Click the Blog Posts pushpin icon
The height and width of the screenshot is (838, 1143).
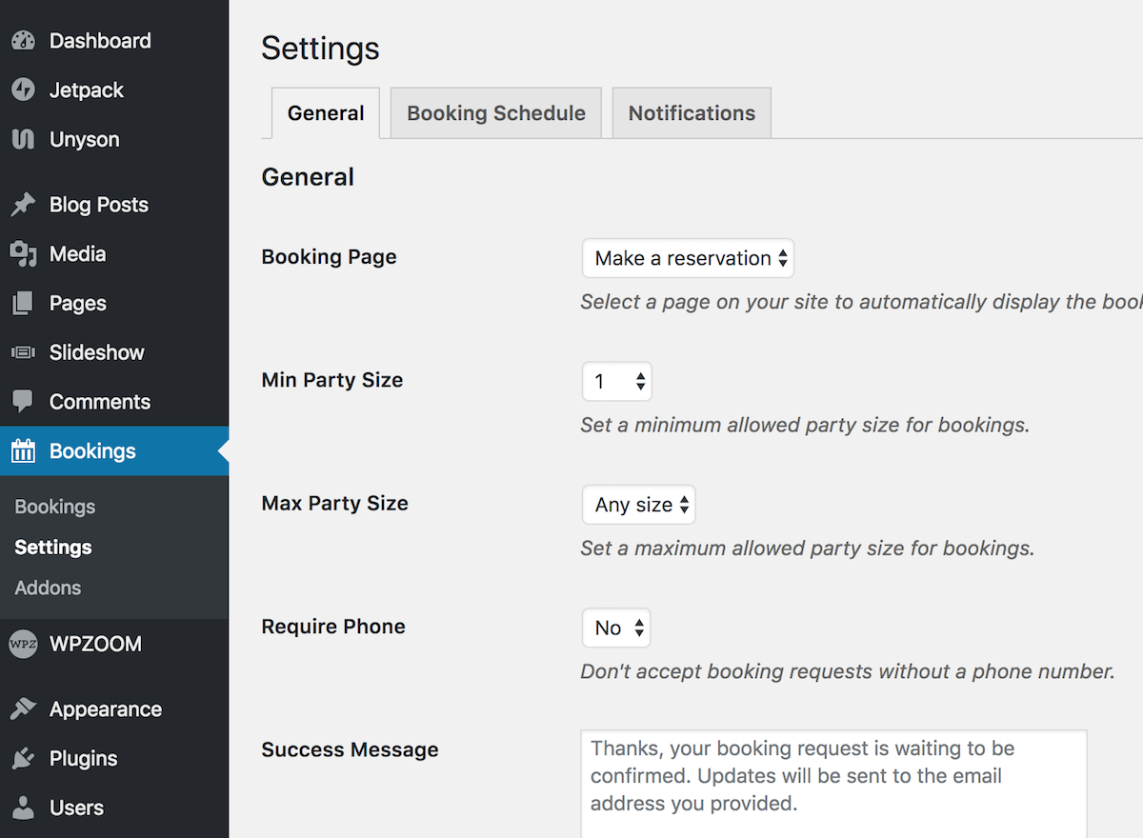(x=23, y=205)
